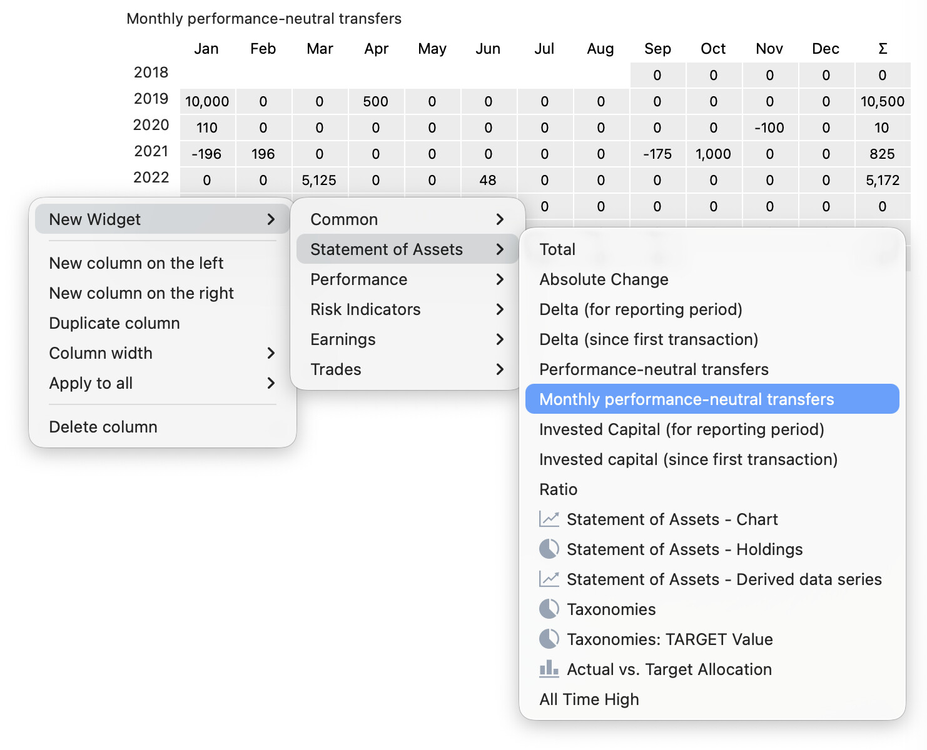Expand the Common submenu arrow

pyautogui.click(x=499, y=219)
